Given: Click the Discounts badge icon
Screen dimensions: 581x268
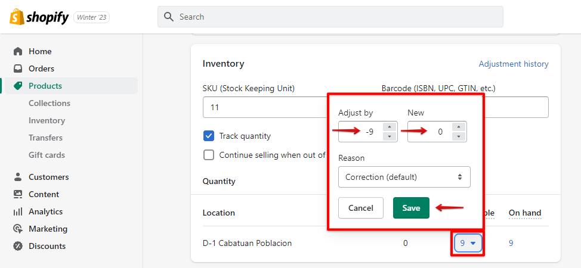Looking at the screenshot, I should (18, 246).
